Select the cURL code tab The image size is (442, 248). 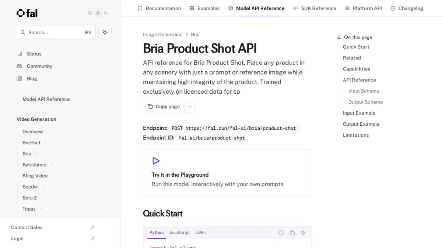(200, 233)
